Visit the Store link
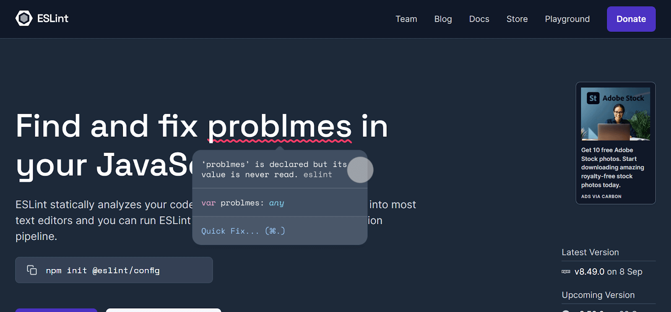Viewport: 671px width, 312px height. tap(517, 19)
